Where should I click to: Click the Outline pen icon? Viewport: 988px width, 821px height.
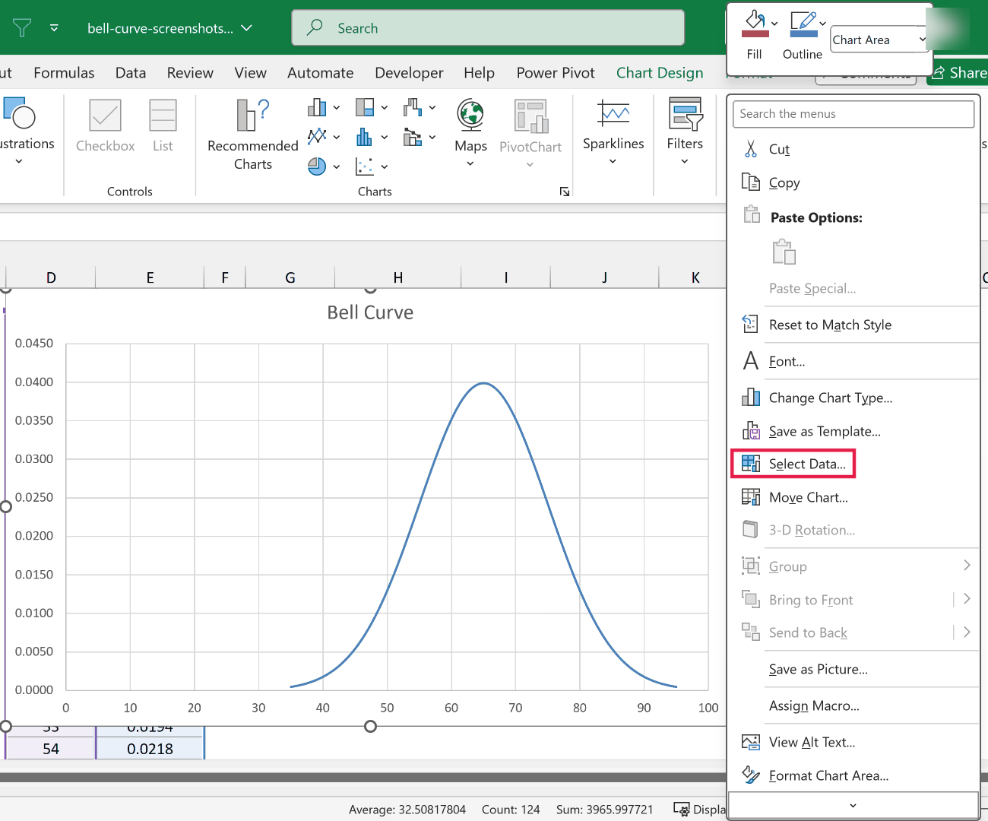[x=803, y=24]
